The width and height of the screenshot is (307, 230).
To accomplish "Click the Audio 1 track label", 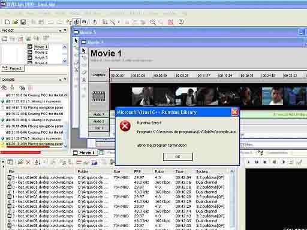I will (99, 114).
